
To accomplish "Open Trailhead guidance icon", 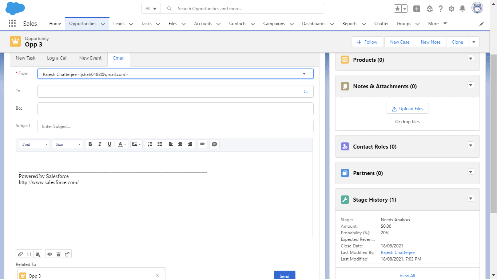I will 430,9.
